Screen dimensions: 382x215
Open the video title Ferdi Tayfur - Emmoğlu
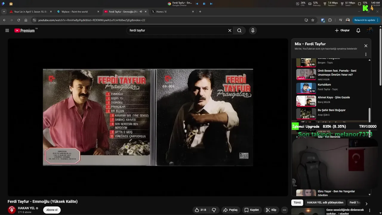(43, 202)
